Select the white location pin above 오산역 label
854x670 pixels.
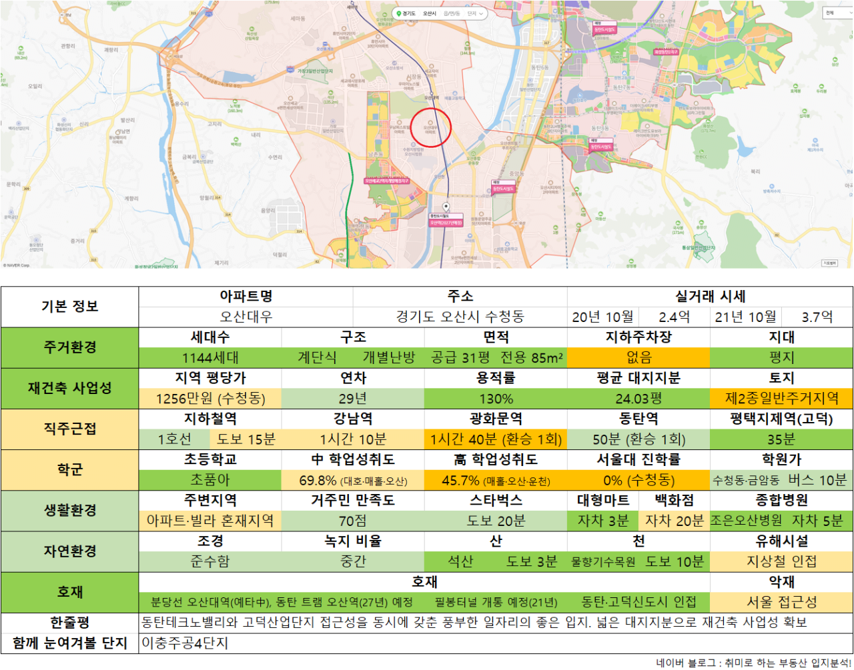[446, 207]
